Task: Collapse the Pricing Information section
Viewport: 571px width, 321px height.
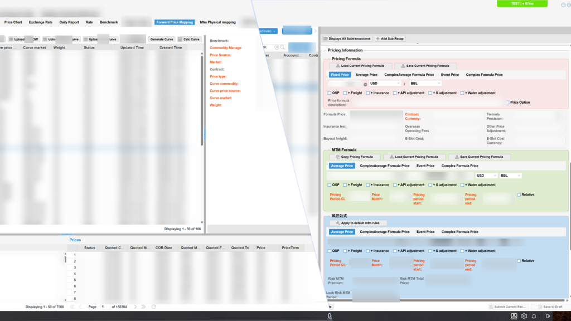Action: pyautogui.click(x=325, y=50)
